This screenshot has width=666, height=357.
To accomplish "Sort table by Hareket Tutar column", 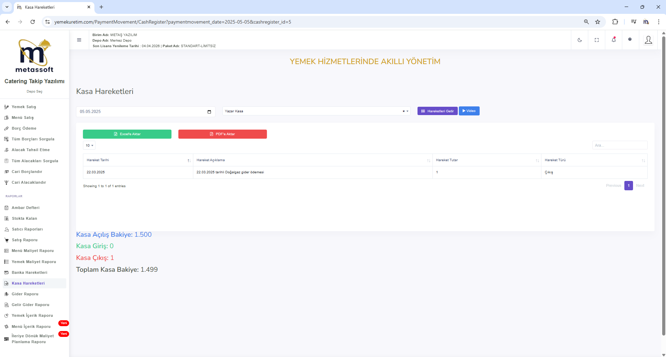I will (x=487, y=160).
